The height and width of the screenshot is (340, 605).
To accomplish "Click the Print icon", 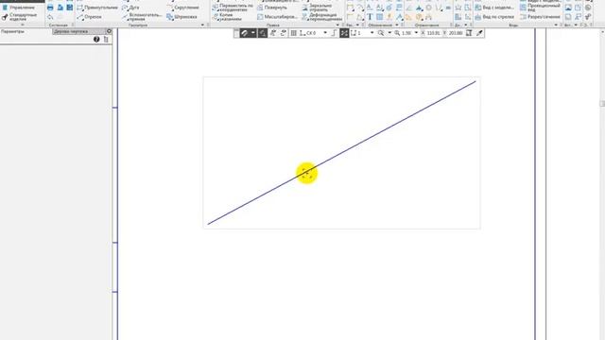I will [50, 8].
